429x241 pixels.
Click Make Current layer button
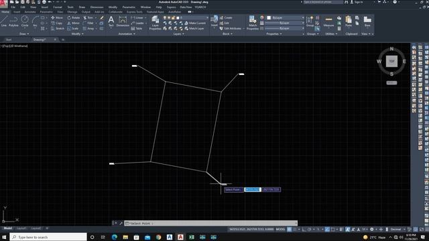(195, 23)
